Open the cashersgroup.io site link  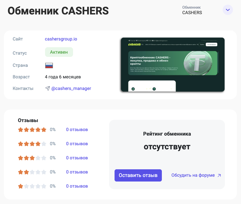coord(61,39)
